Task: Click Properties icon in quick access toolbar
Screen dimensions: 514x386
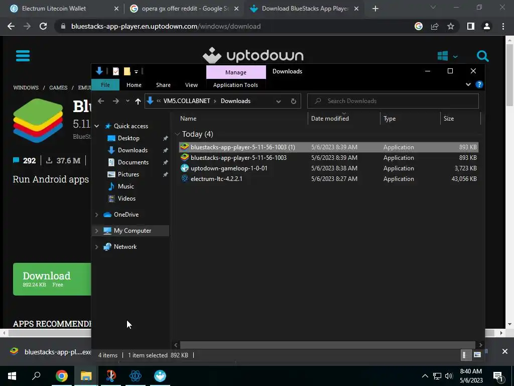Action: pos(116,71)
